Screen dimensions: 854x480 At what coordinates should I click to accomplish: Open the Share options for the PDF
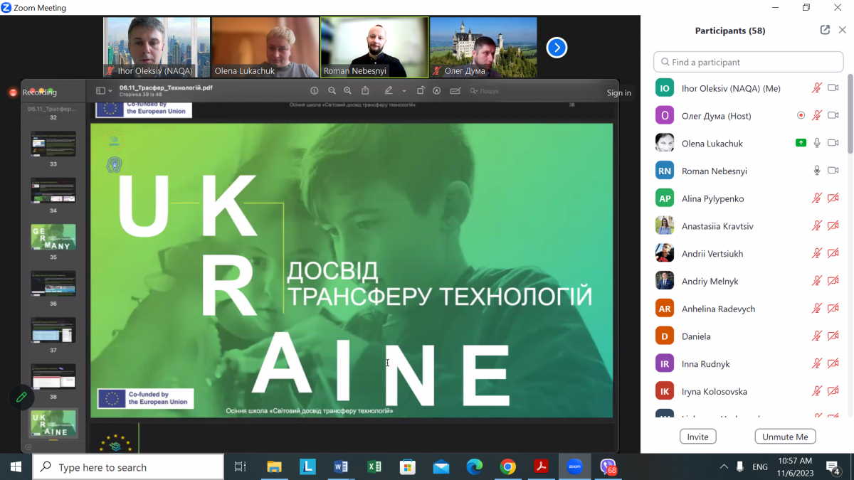coord(364,91)
